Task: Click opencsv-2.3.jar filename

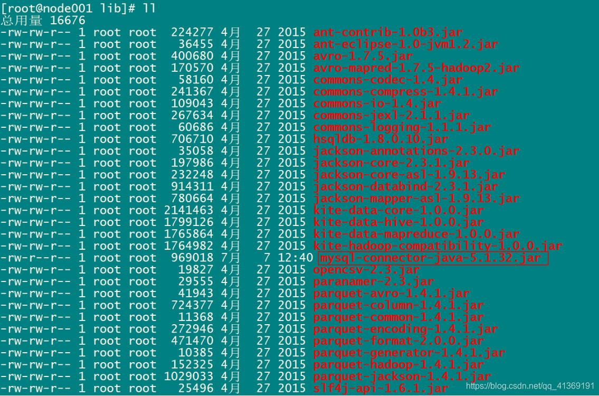Action: coord(367,270)
